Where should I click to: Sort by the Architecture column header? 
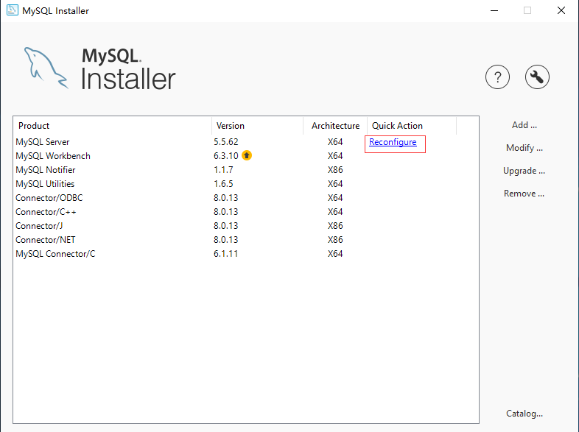coord(335,126)
